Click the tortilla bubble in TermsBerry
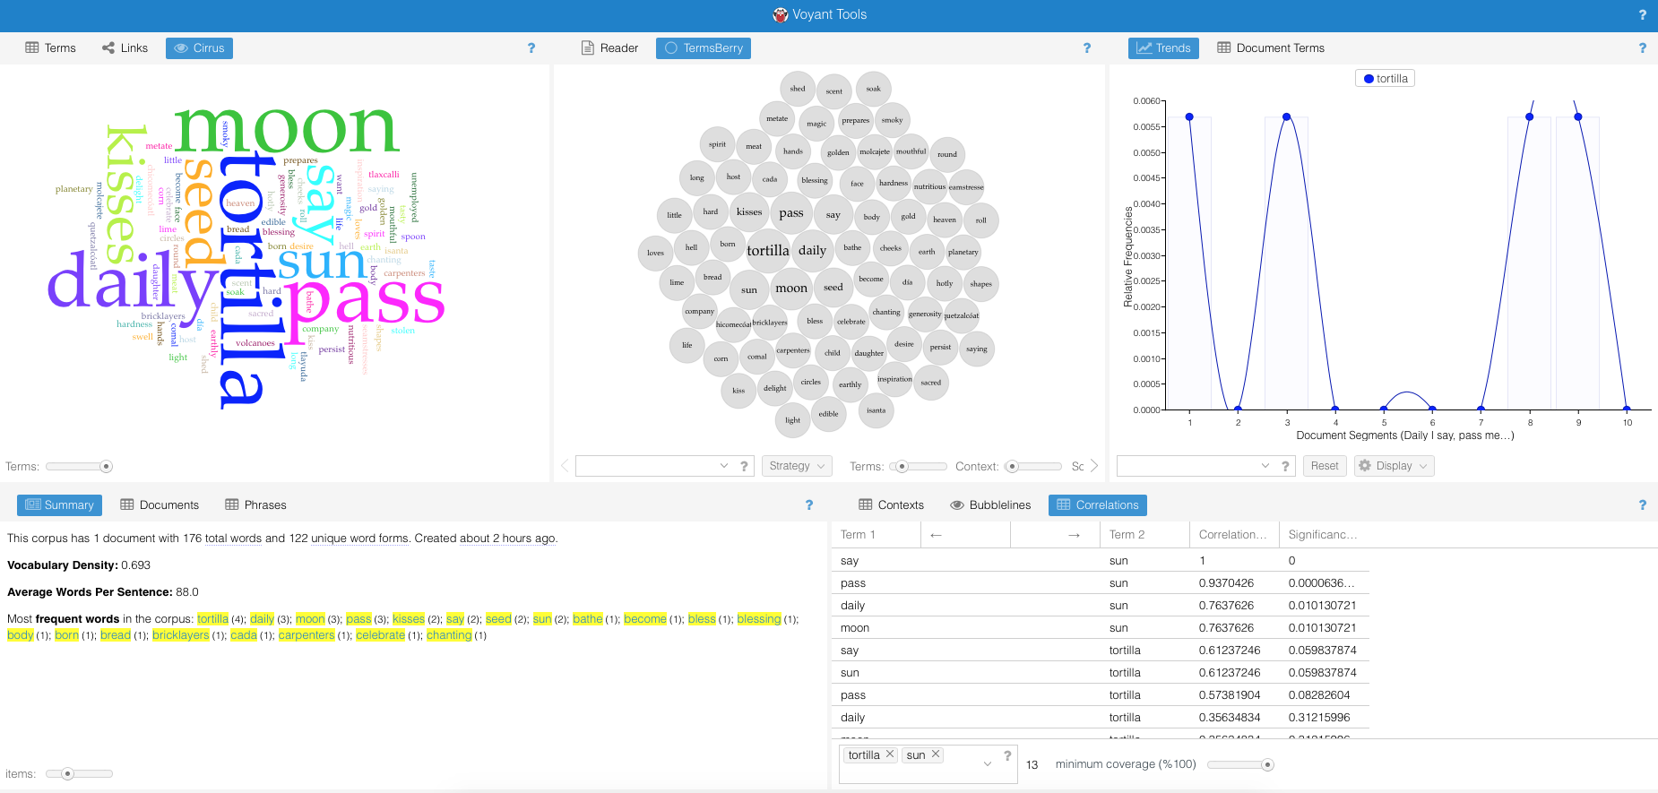1658x793 pixels. [768, 251]
